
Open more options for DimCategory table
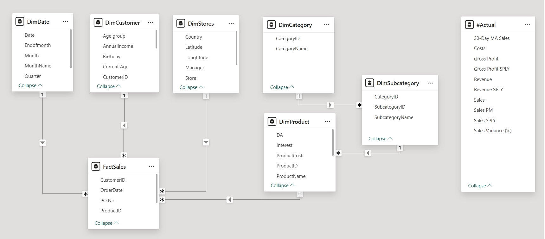coord(326,25)
